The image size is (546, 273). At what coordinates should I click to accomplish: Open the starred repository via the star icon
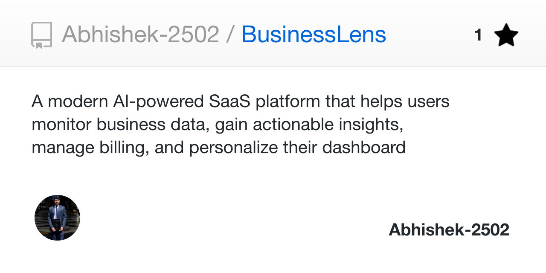tap(507, 35)
